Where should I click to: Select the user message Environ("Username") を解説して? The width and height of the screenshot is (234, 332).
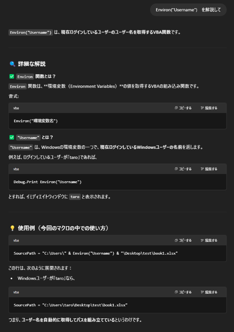pyautogui.click(x=188, y=10)
